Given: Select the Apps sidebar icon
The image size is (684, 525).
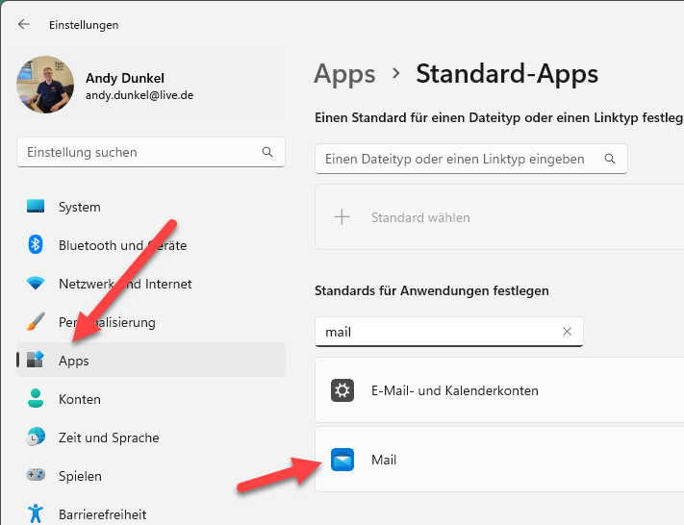Looking at the screenshot, I should (36, 360).
